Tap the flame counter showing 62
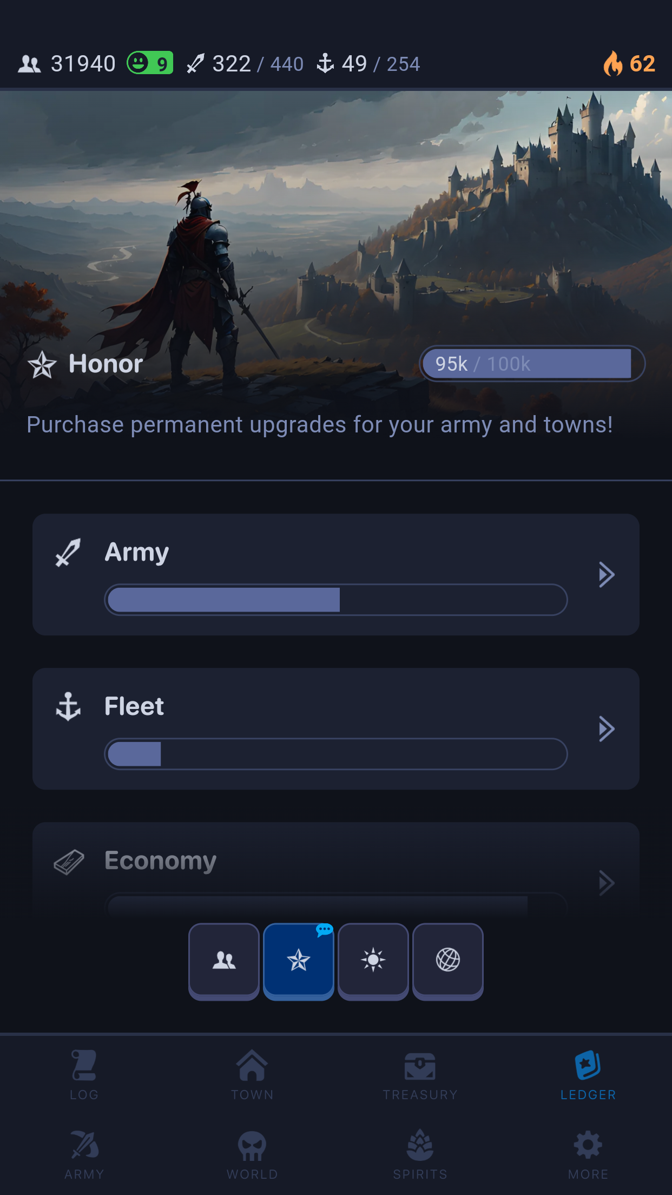 [629, 64]
